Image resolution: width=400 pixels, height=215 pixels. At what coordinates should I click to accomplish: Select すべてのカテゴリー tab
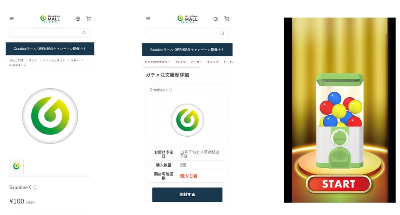tap(157, 62)
